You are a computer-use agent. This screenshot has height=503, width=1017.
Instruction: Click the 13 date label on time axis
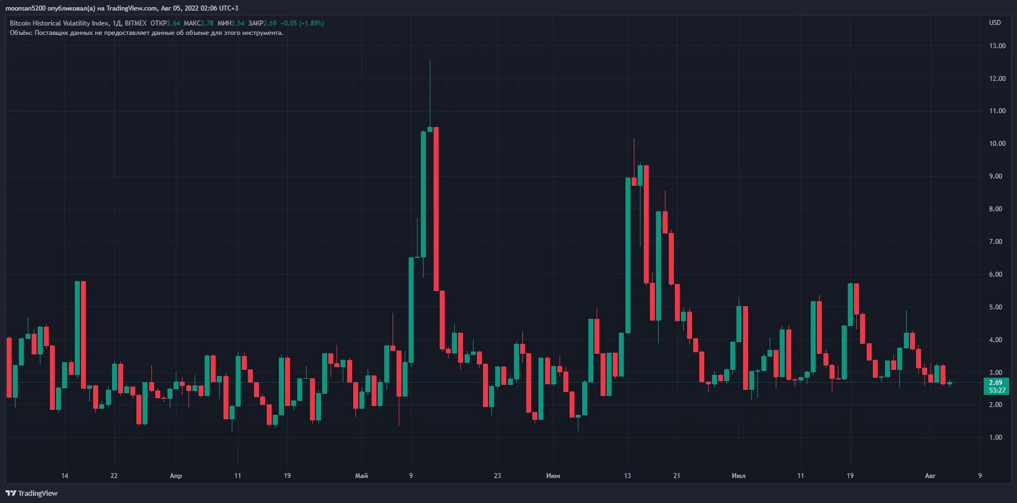pos(627,476)
